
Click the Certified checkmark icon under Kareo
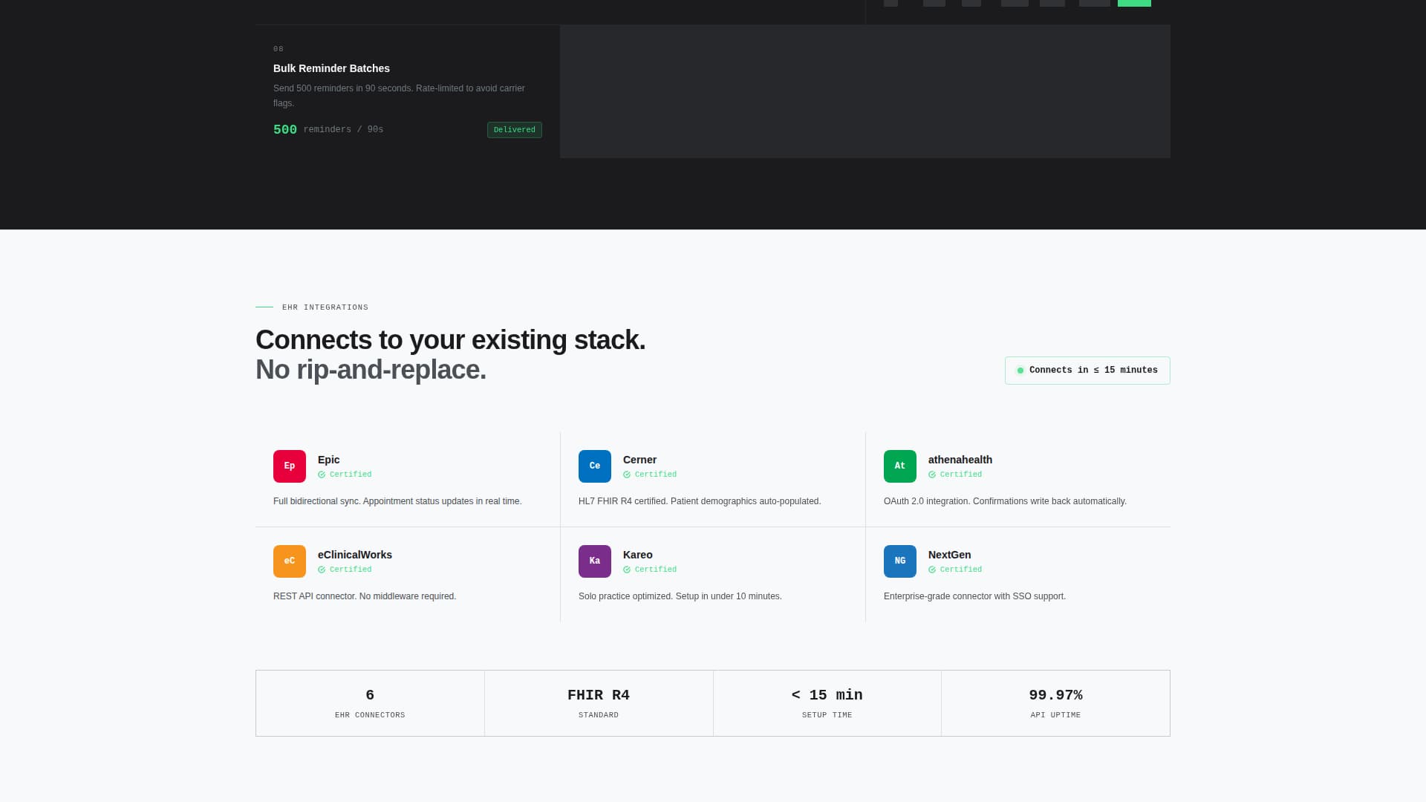[627, 570]
